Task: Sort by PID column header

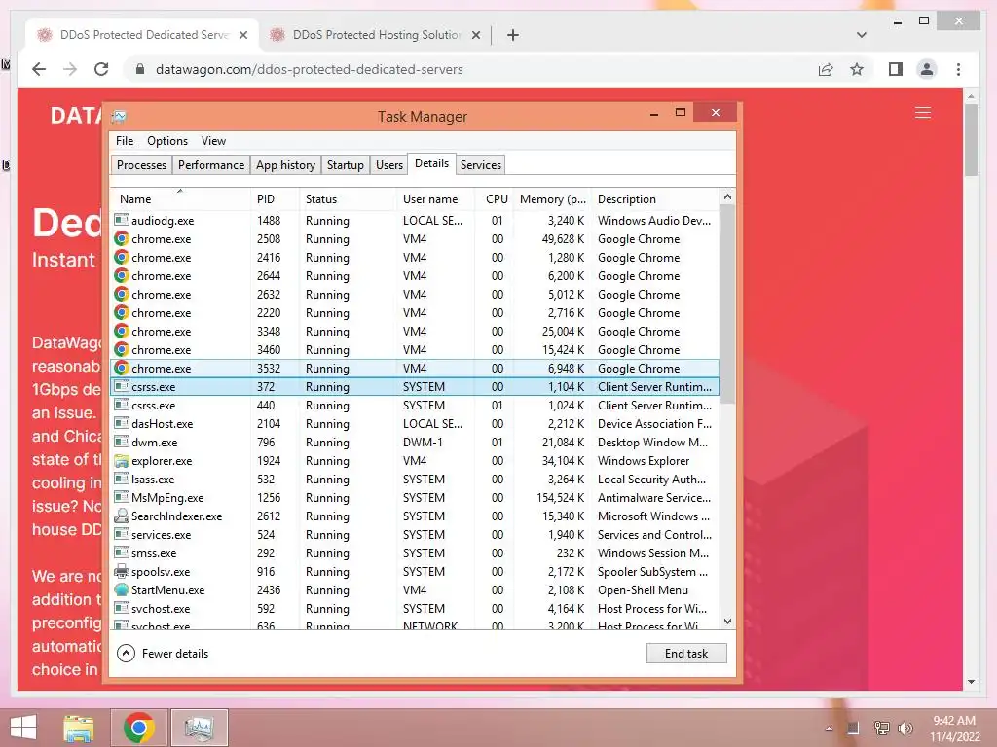Action: [x=274, y=198]
